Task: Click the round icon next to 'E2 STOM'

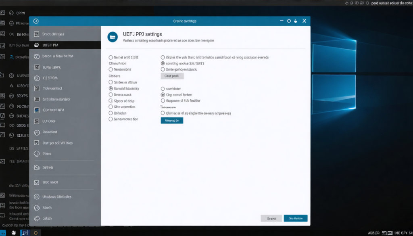Action: point(37,78)
